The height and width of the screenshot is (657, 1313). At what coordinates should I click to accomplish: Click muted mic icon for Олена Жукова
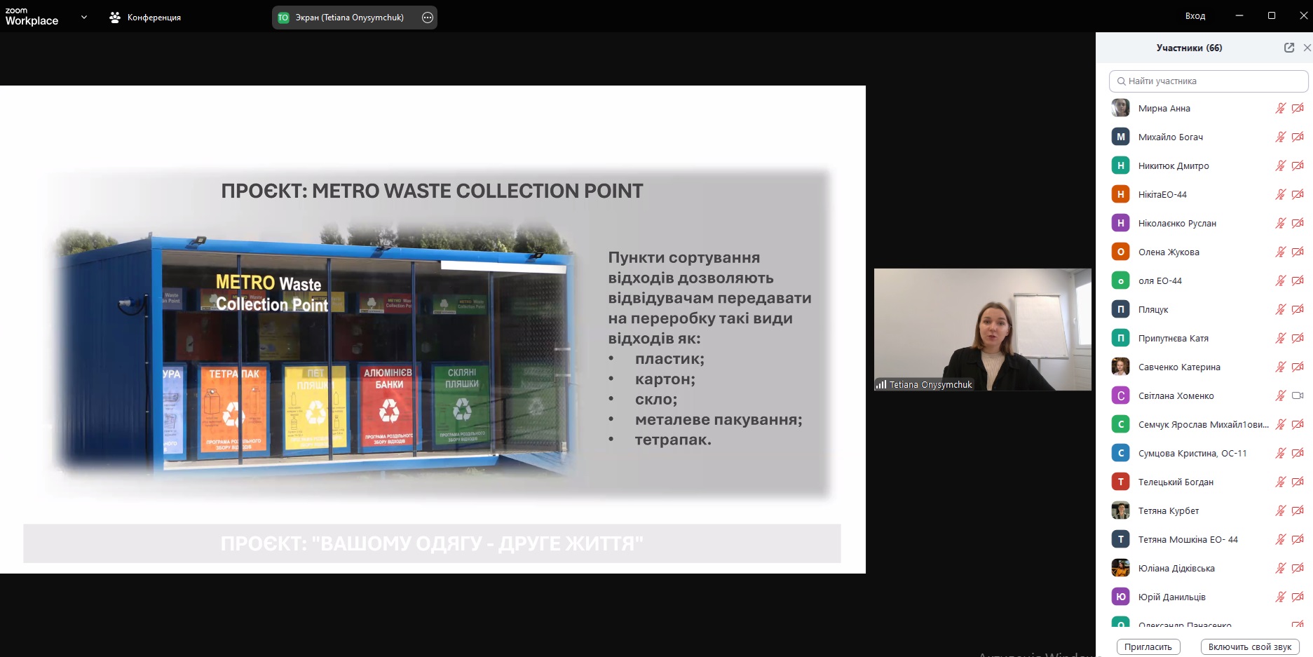(x=1280, y=252)
